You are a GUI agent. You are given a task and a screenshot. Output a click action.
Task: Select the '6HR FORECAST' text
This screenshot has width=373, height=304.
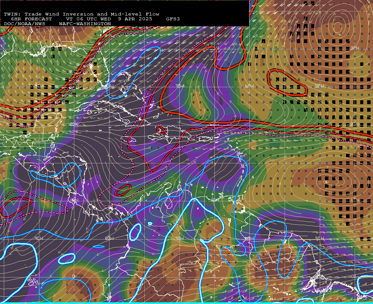click(31, 19)
